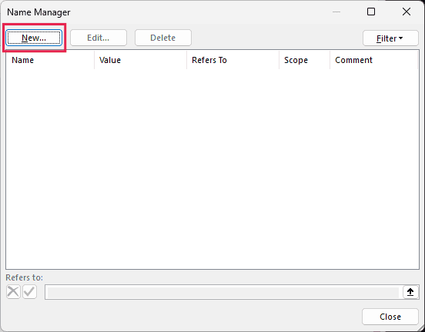
Task: Open the Filter dropdown
Action: click(390, 38)
